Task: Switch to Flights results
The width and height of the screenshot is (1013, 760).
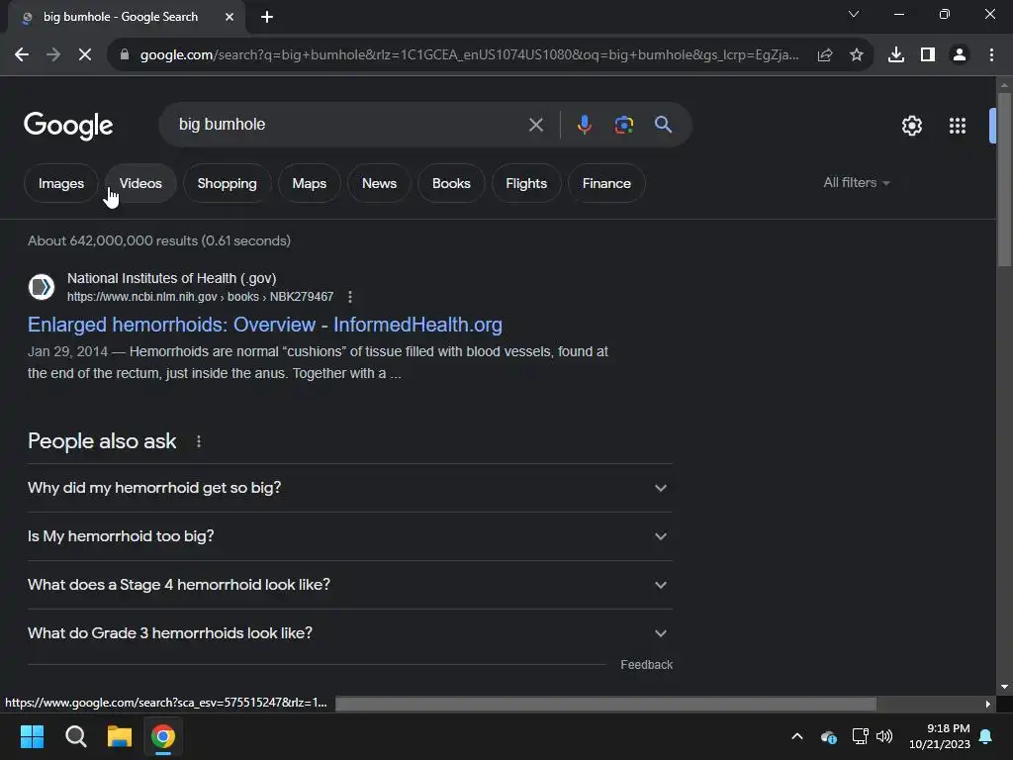Action: (x=526, y=183)
